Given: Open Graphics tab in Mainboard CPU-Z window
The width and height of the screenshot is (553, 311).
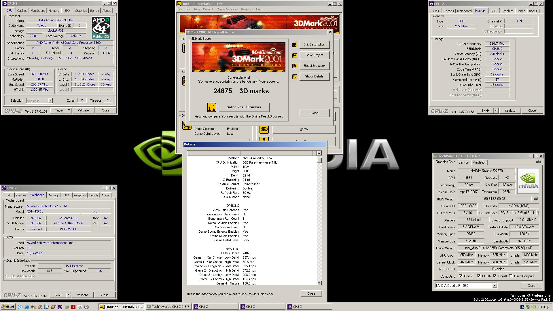Looking at the screenshot, I should pos(80,195).
